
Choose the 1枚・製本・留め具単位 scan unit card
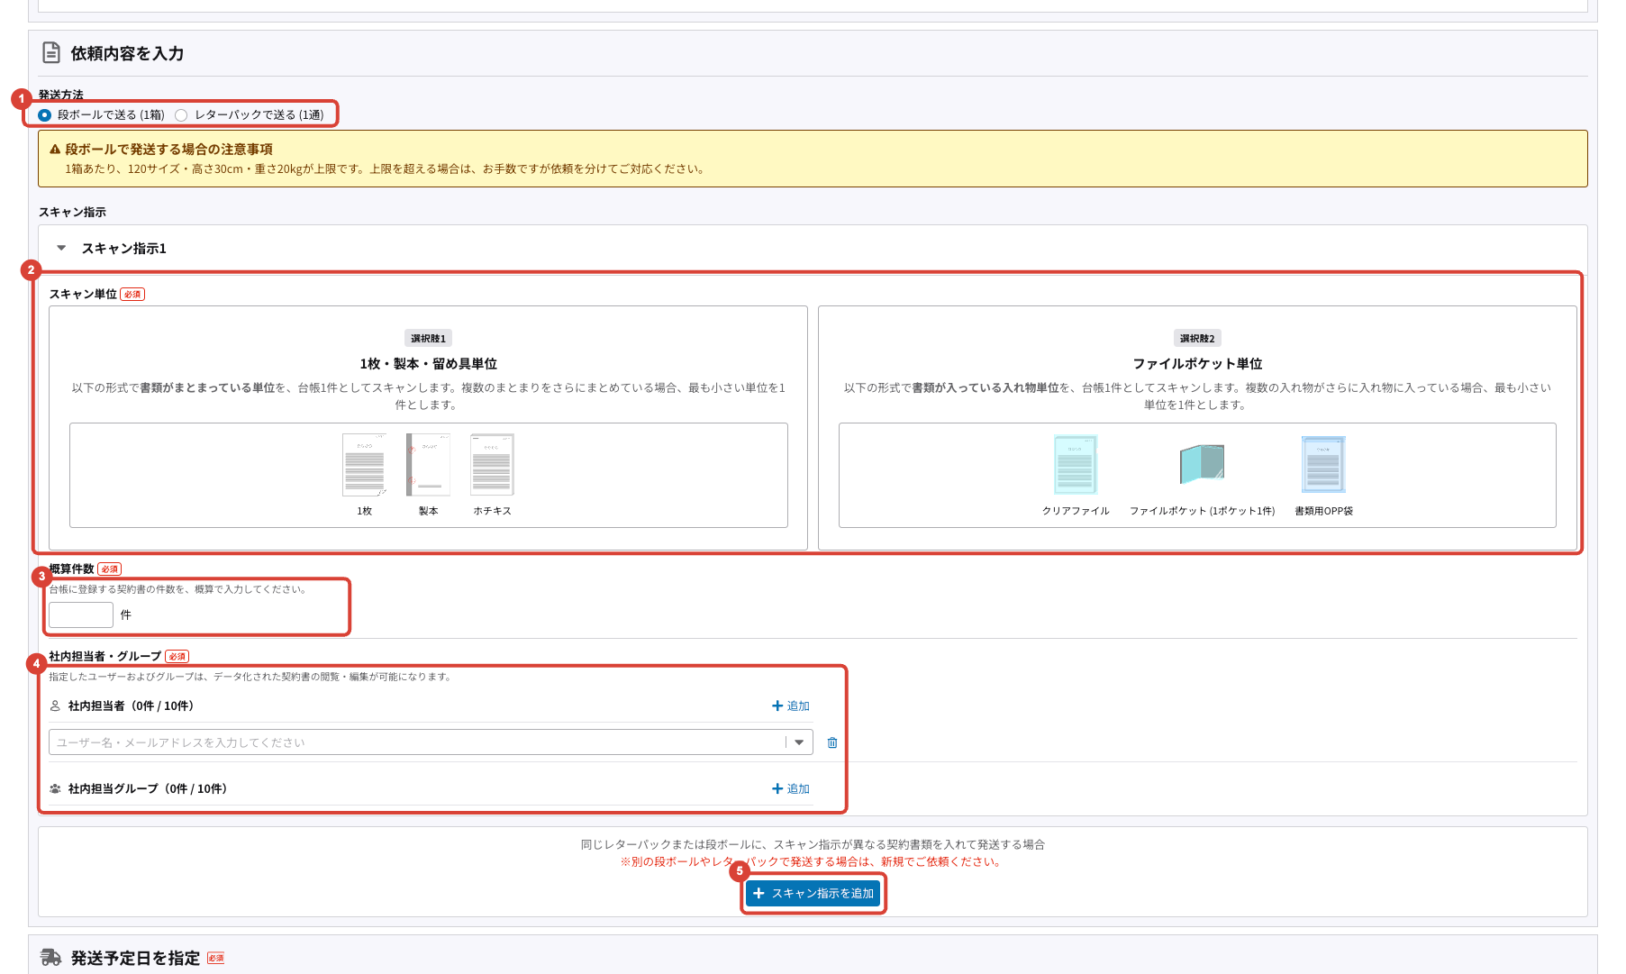[x=428, y=427]
